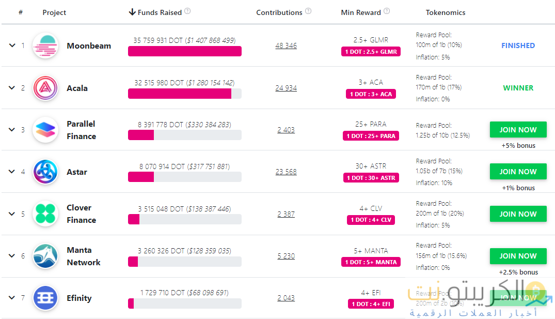Screen dimensions: 555x319
Task: Click Acala's funds raised progress bar
Action: [184, 94]
